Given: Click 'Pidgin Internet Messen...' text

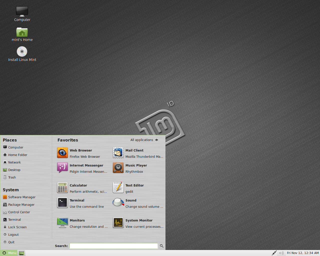Looking at the screenshot, I should click(x=88, y=172).
